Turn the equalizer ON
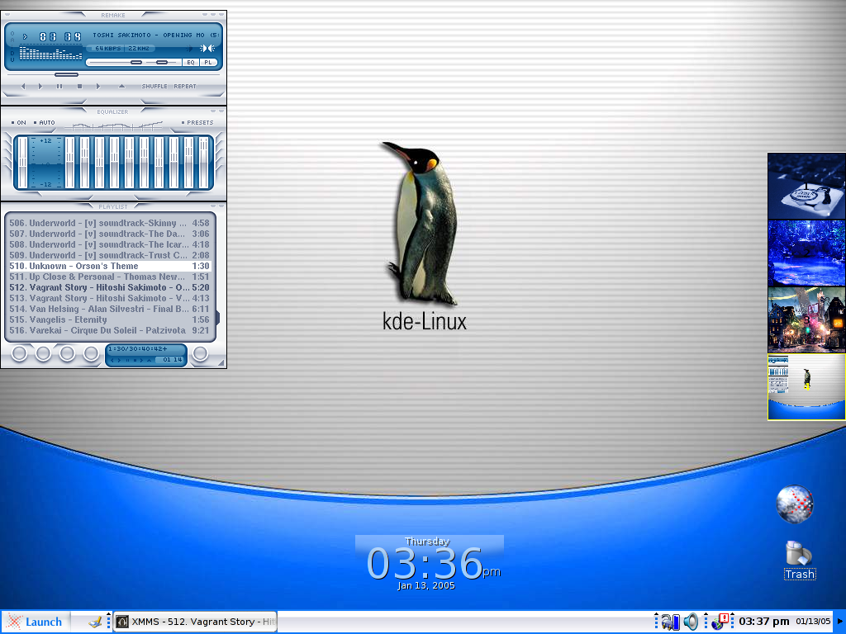Screen dimensions: 846x634 pyautogui.click(x=19, y=122)
